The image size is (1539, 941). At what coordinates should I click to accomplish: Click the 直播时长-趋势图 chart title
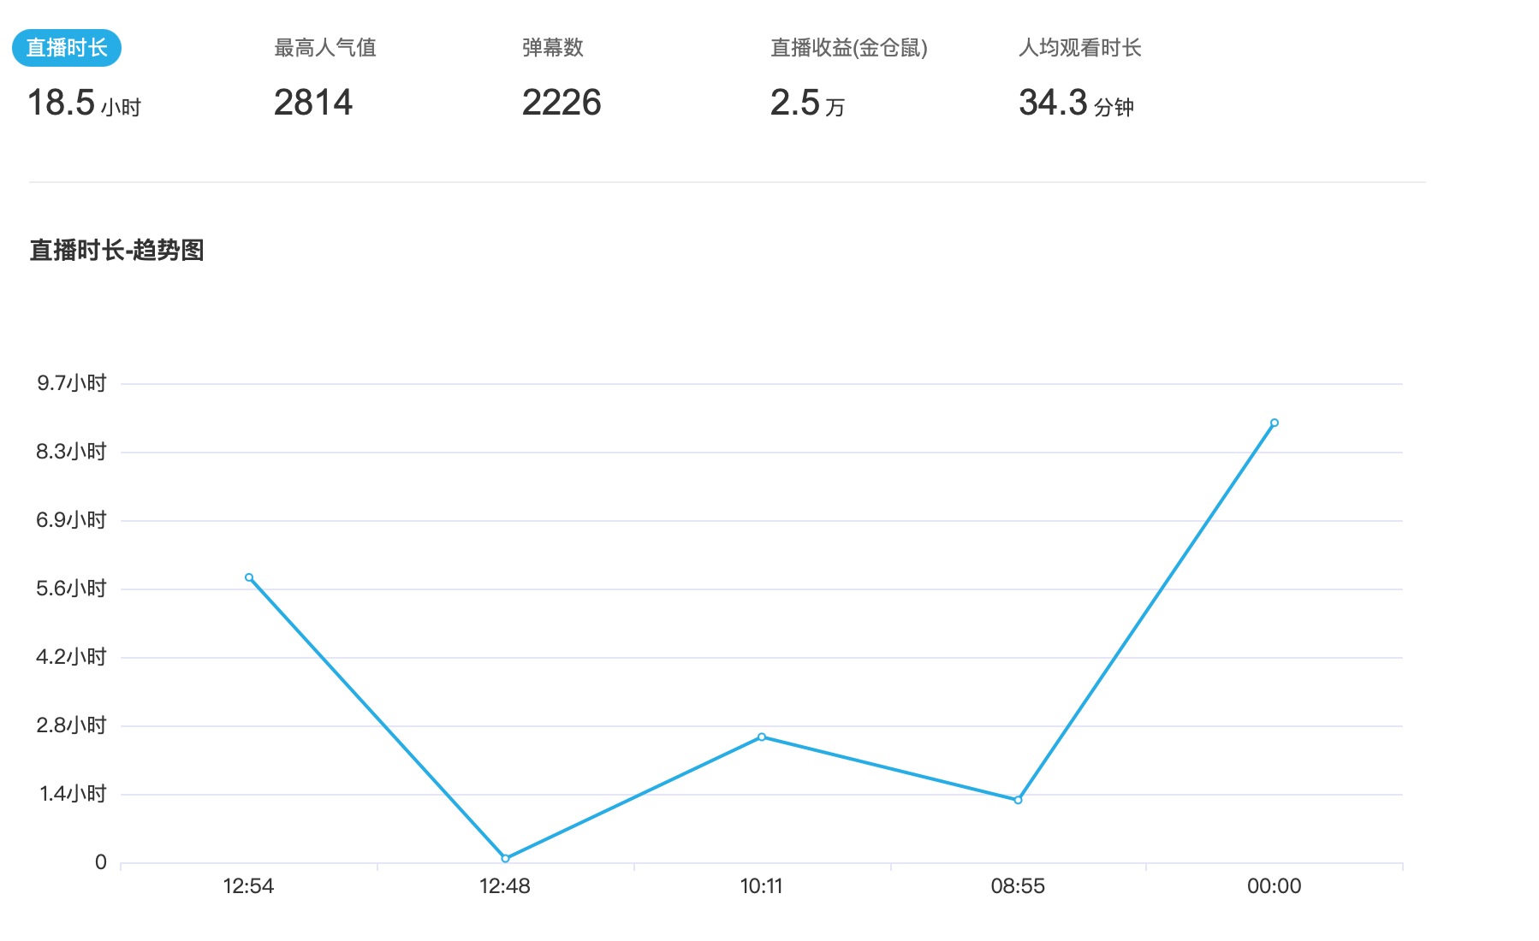tap(117, 251)
